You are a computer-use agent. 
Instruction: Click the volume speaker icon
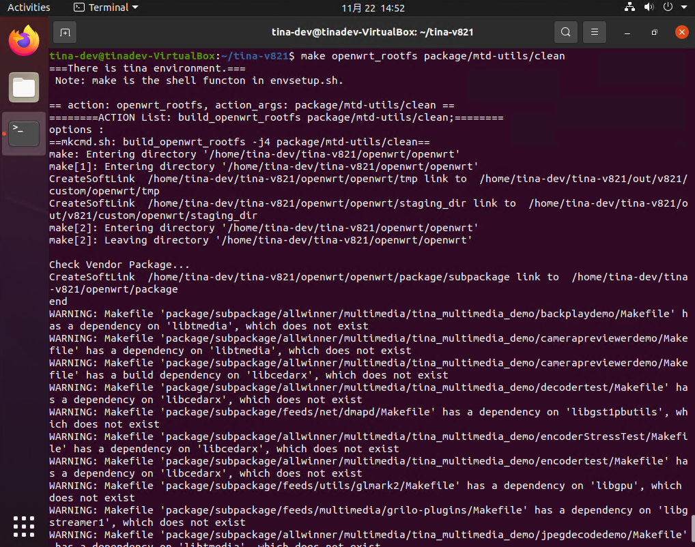pyautogui.click(x=649, y=8)
